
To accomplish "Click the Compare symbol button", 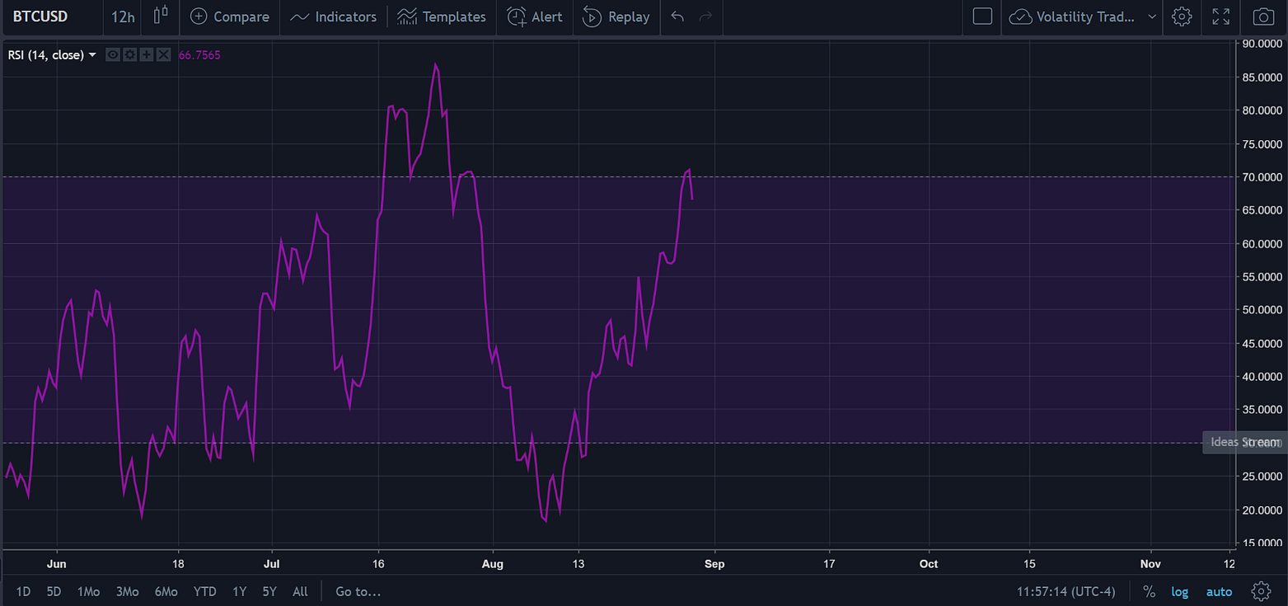I will (230, 16).
